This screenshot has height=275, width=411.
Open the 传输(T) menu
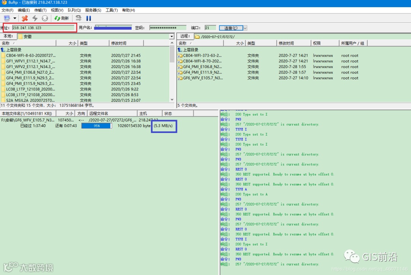tap(40, 10)
